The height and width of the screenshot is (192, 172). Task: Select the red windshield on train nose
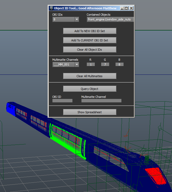[156, 175]
